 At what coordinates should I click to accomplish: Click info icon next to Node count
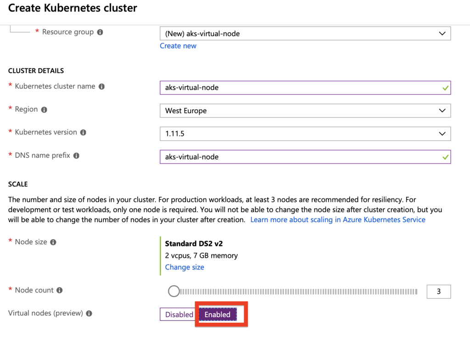(60, 290)
